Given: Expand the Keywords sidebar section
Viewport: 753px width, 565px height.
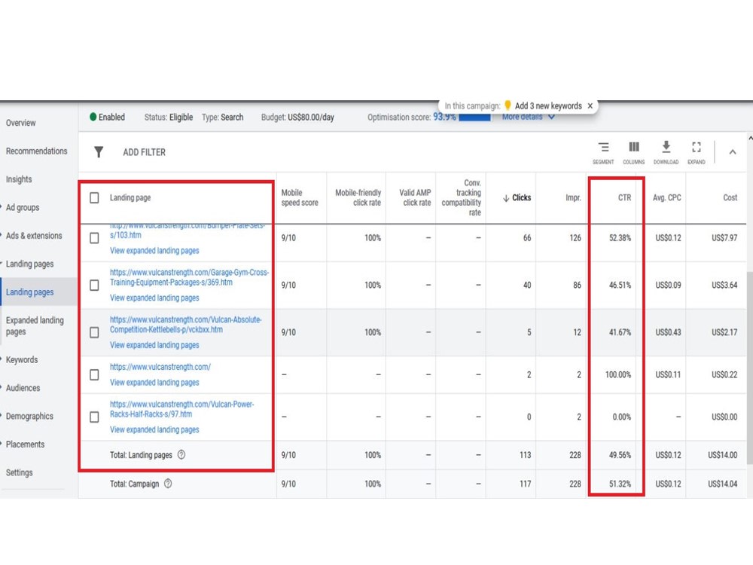Looking at the screenshot, I should point(2,359).
